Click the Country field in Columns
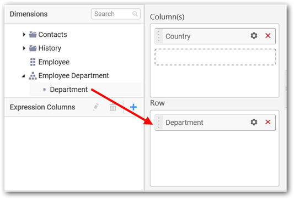 point(215,36)
